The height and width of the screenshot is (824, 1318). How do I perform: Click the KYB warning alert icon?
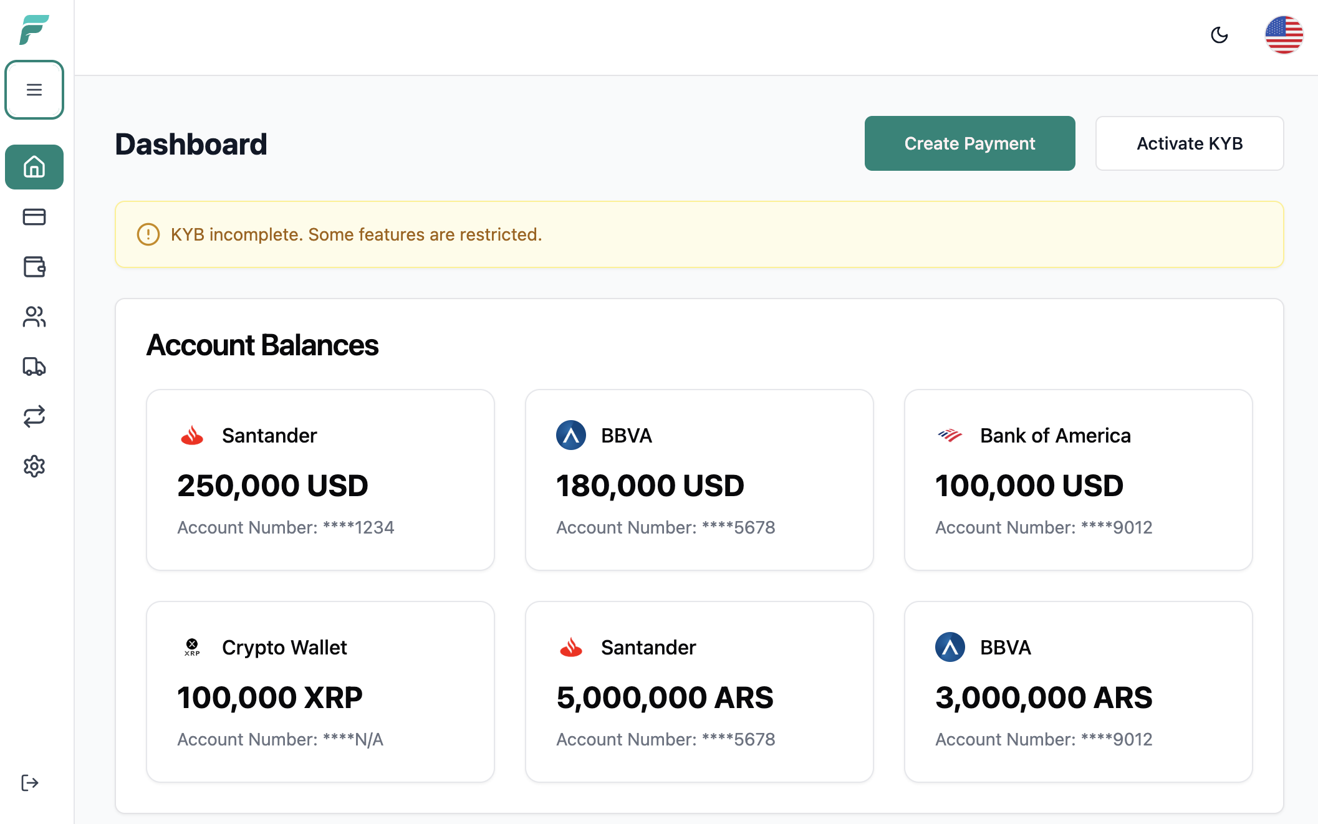pos(148,234)
